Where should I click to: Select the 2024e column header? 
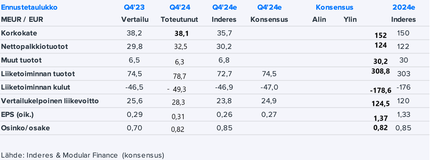click(x=404, y=7)
